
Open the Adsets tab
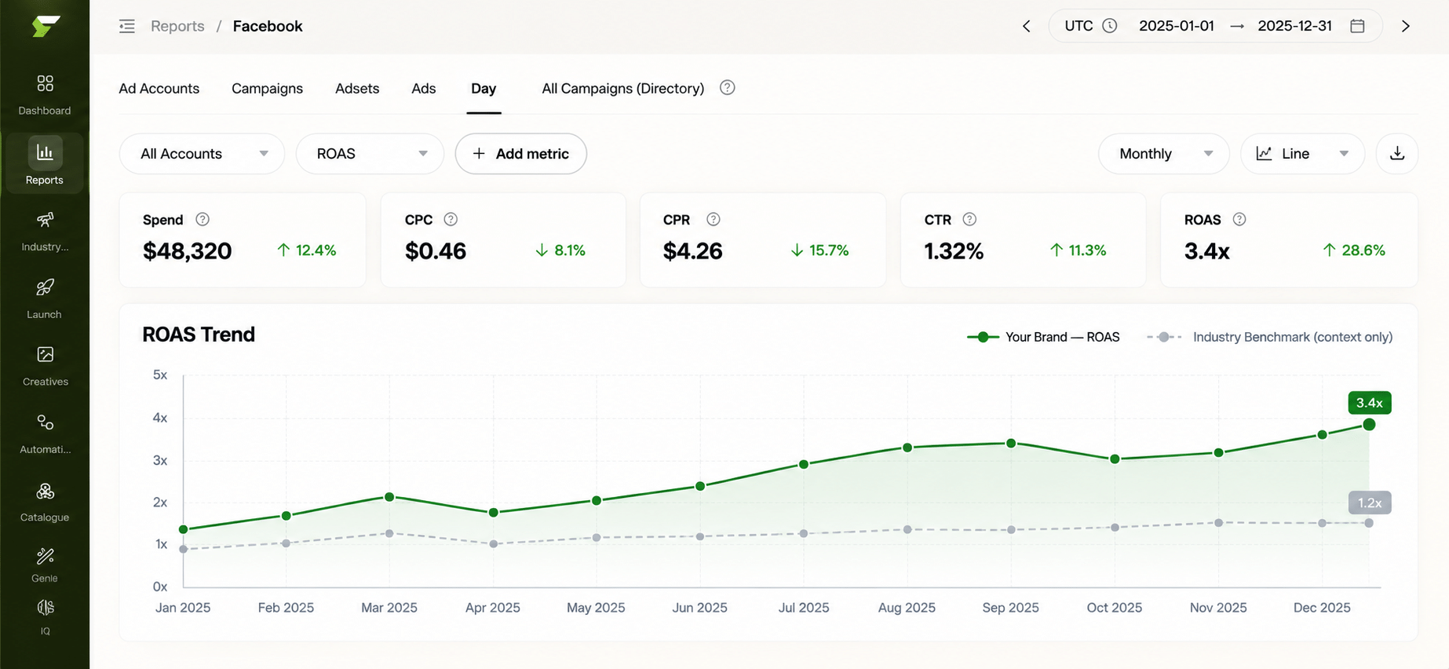click(357, 89)
